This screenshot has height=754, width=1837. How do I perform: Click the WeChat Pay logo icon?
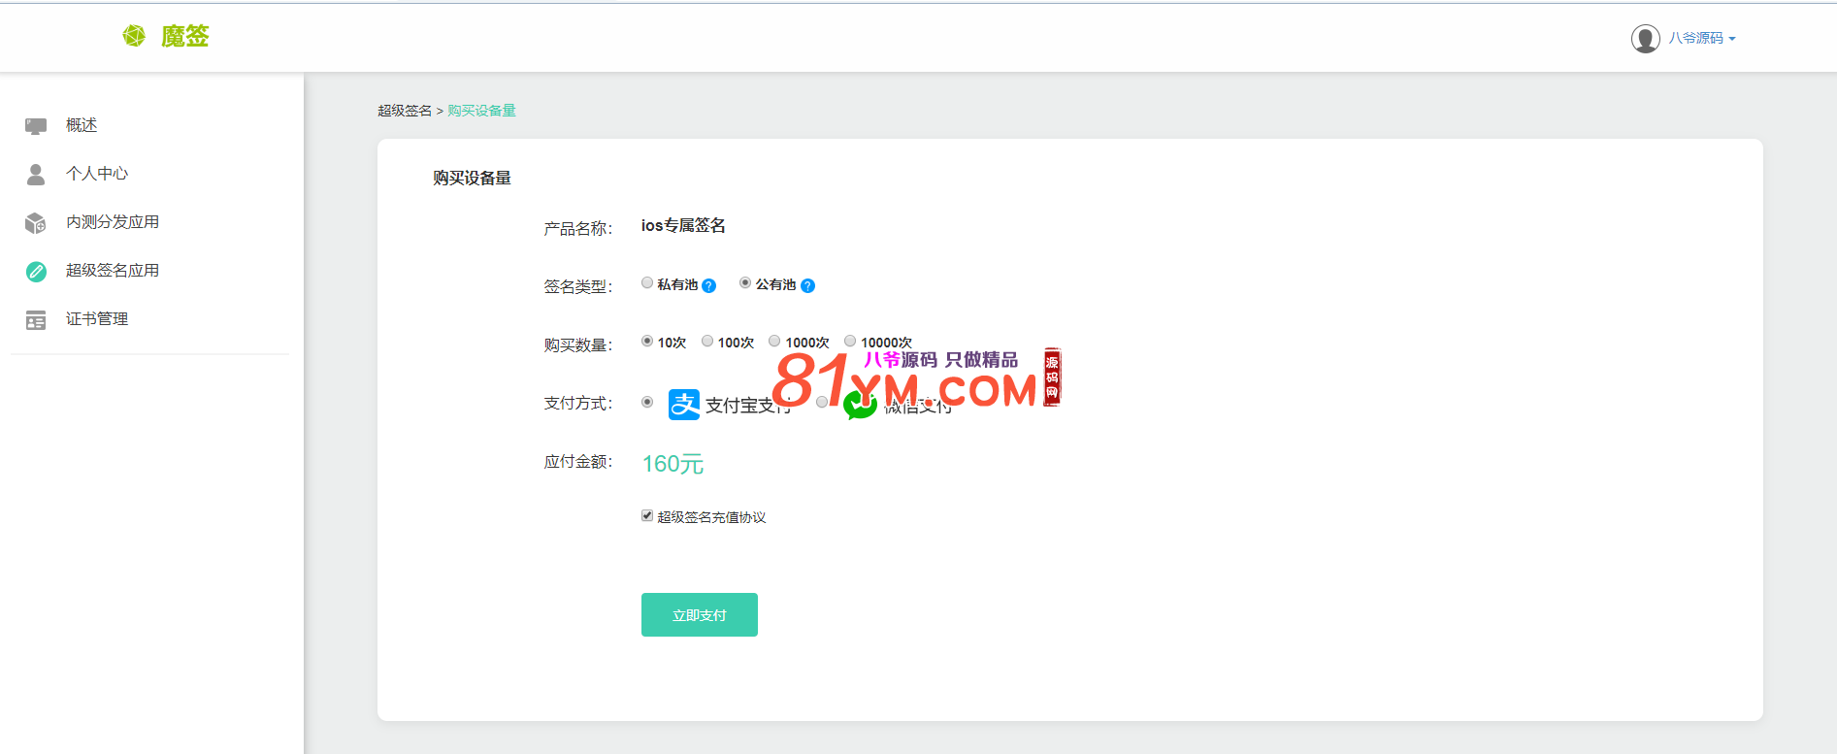[860, 405]
